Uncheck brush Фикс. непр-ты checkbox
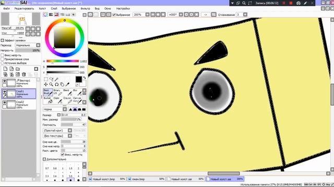This screenshot has width=334, height=187. pyautogui.click(x=63, y=155)
